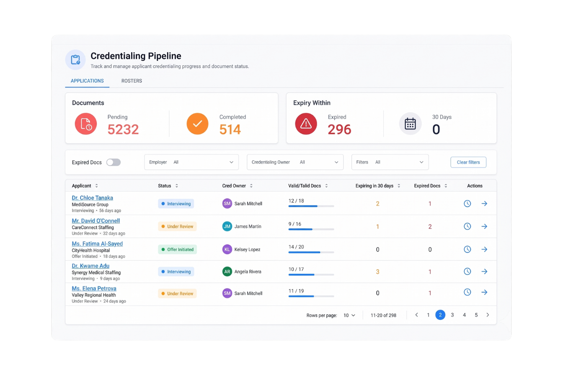Go to next page chevron

tap(488, 315)
